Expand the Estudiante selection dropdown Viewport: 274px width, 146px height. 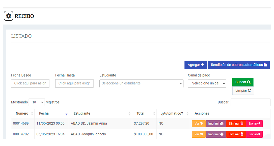coord(141,83)
